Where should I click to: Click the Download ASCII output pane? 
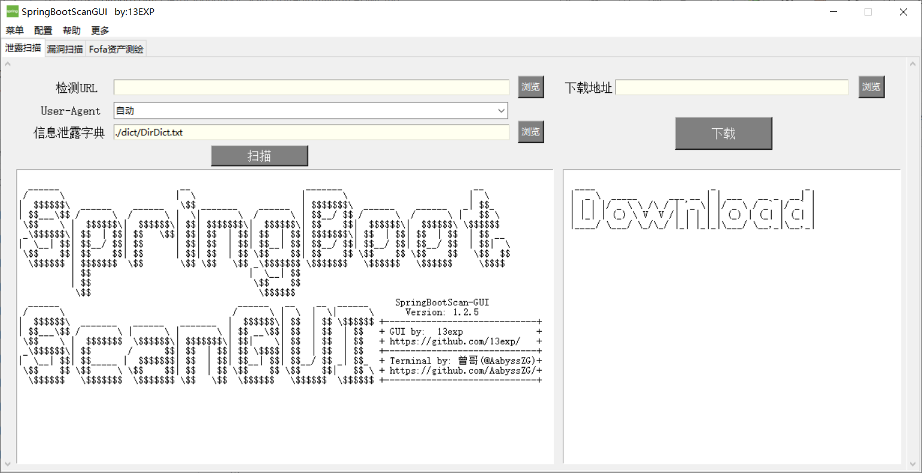(x=732, y=317)
